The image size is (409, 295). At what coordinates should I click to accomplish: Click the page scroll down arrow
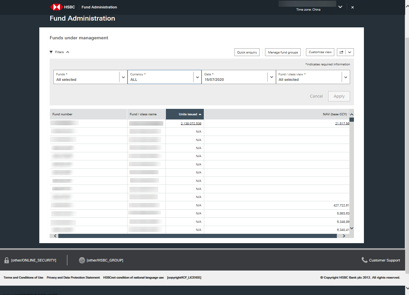tap(407, 288)
